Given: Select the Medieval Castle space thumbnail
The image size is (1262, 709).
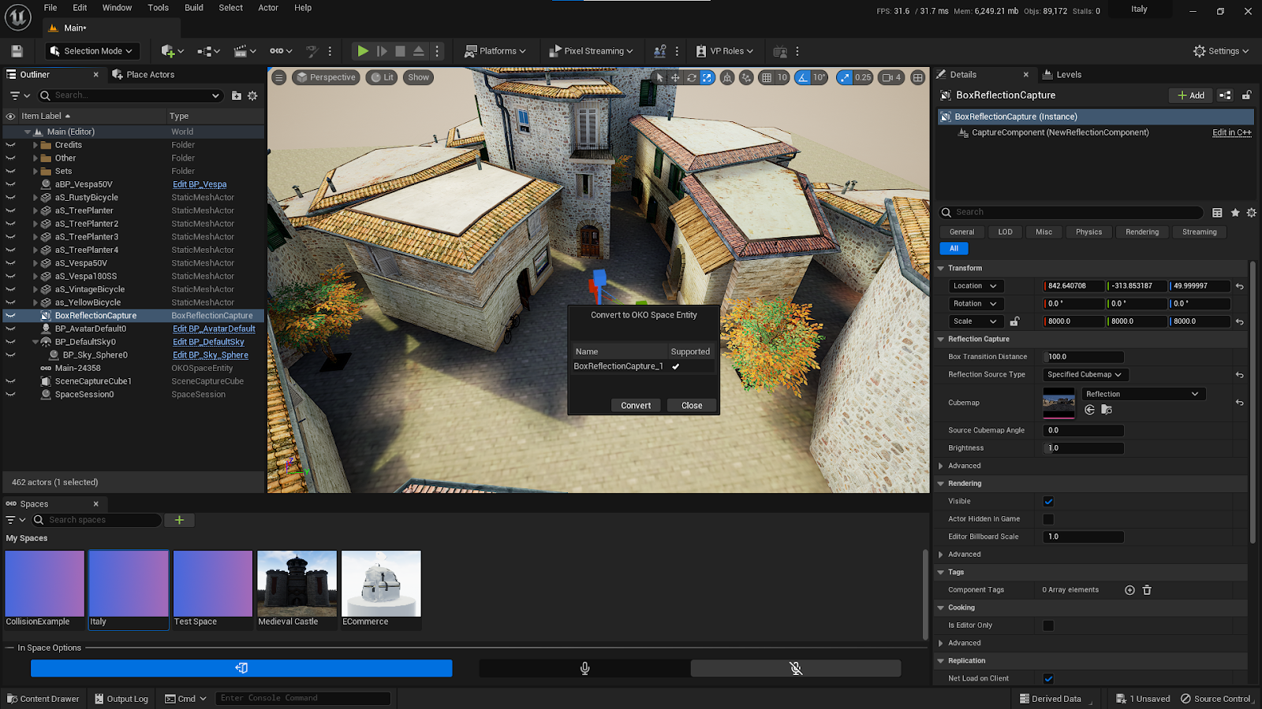Looking at the screenshot, I should point(297,584).
